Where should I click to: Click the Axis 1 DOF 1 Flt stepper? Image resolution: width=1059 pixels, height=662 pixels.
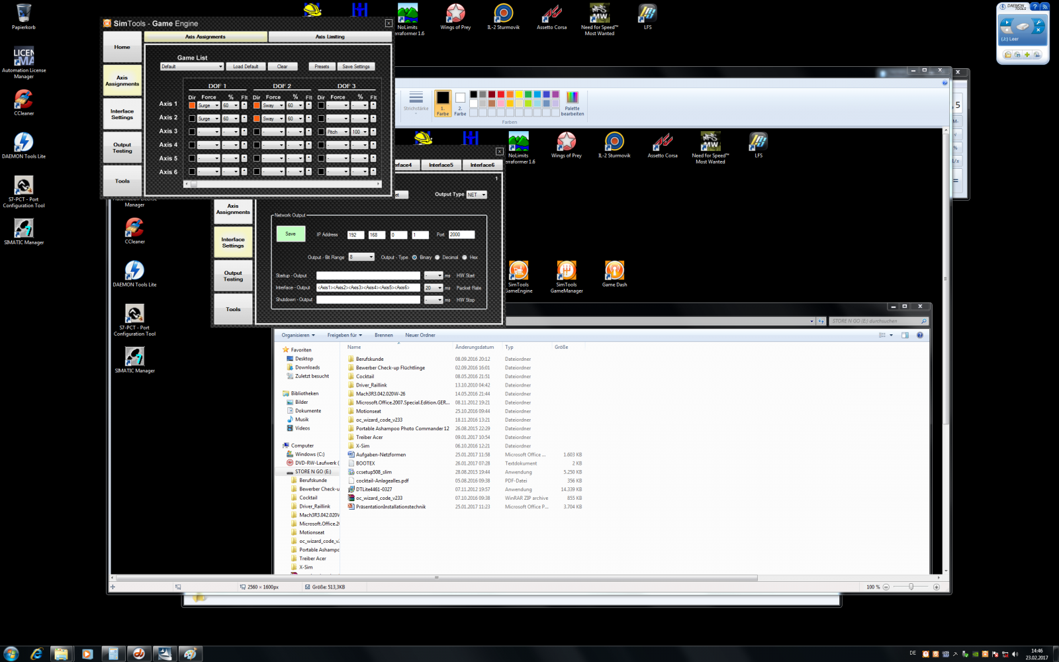[x=244, y=105]
